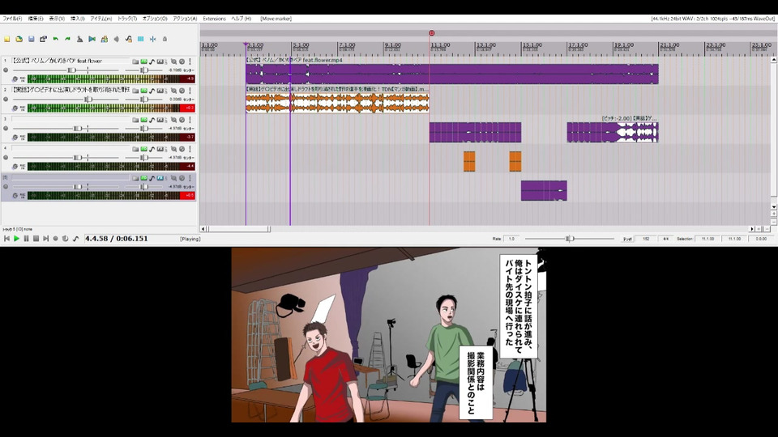The width and height of the screenshot is (778, 437).
Task: Redo the action with the green forward arrow
Action: (x=67, y=39)
